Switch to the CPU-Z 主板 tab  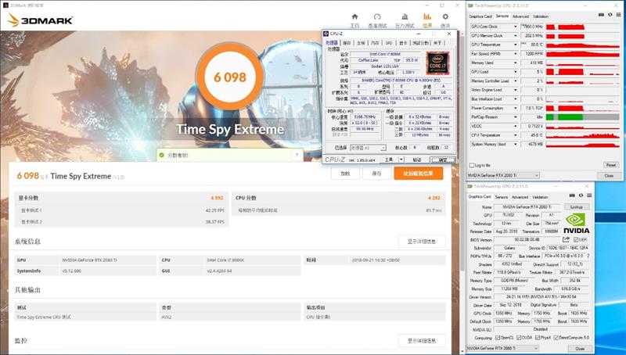[361, 43]
